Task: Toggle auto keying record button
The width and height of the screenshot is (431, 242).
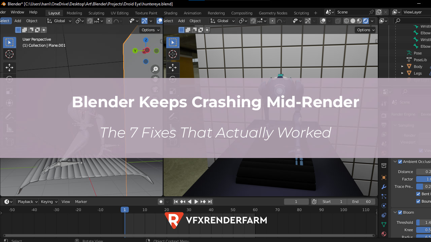Action: (161, 202)
